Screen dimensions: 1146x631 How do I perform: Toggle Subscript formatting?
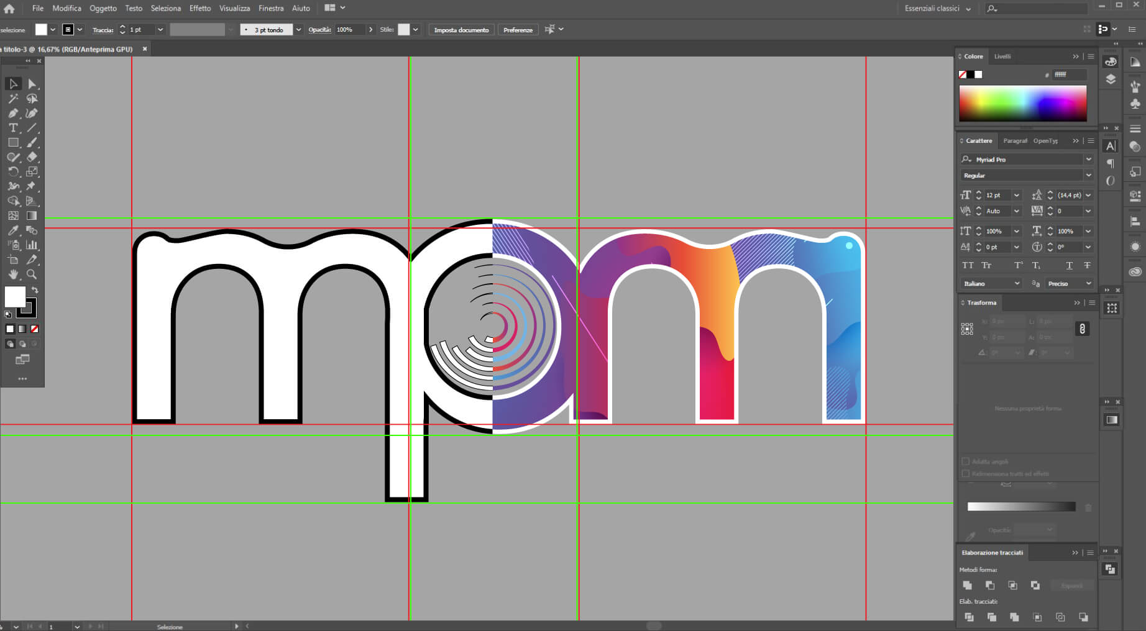point(1037,265)
